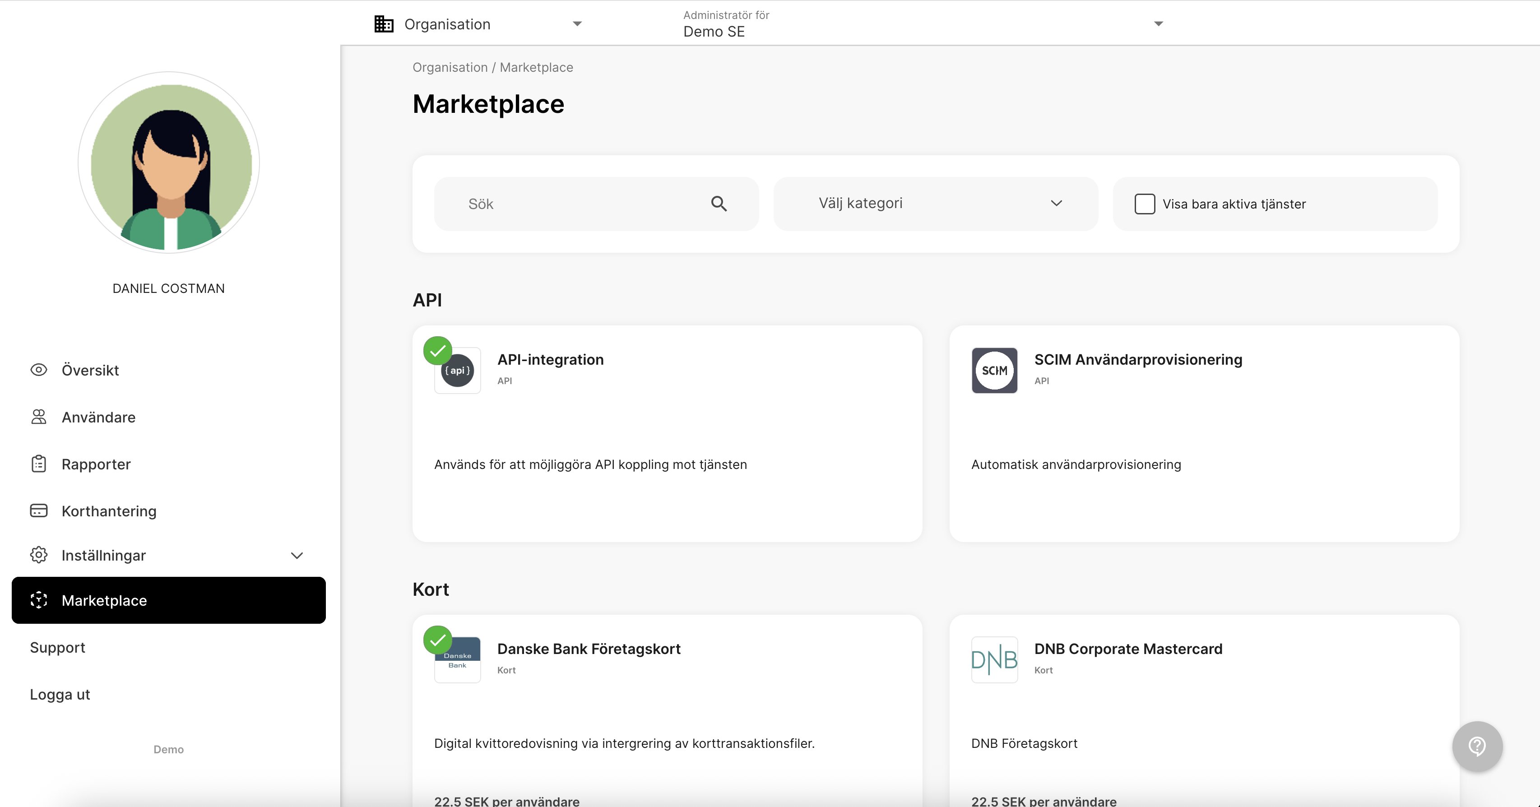Click the Danske Bank logo
This screenshot has height=807, width=1540.
pyautogui.click(x=457, y=660)
